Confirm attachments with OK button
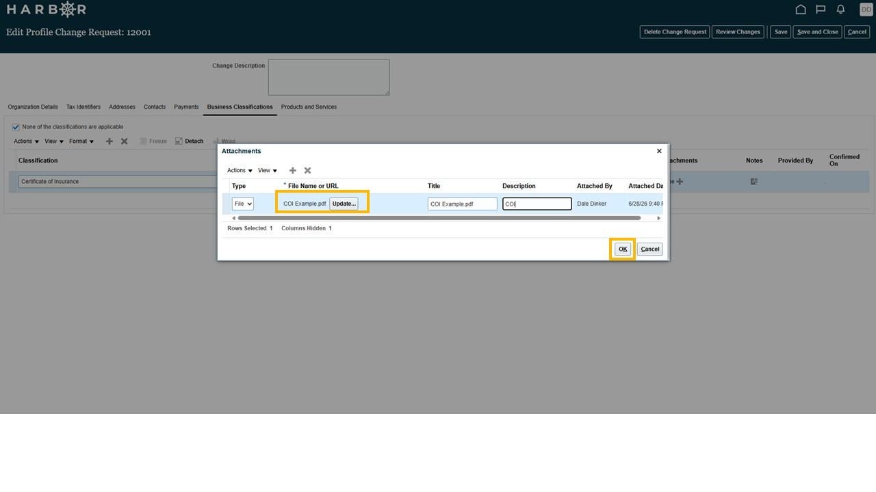 (623, 249)
